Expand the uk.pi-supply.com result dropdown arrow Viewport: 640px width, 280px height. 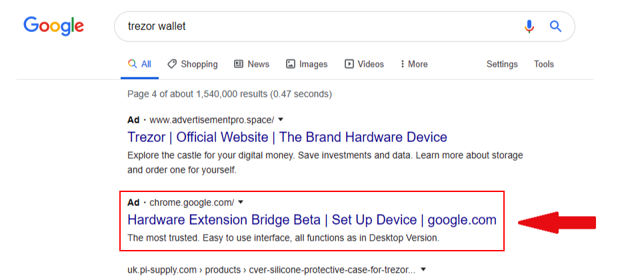423,269
